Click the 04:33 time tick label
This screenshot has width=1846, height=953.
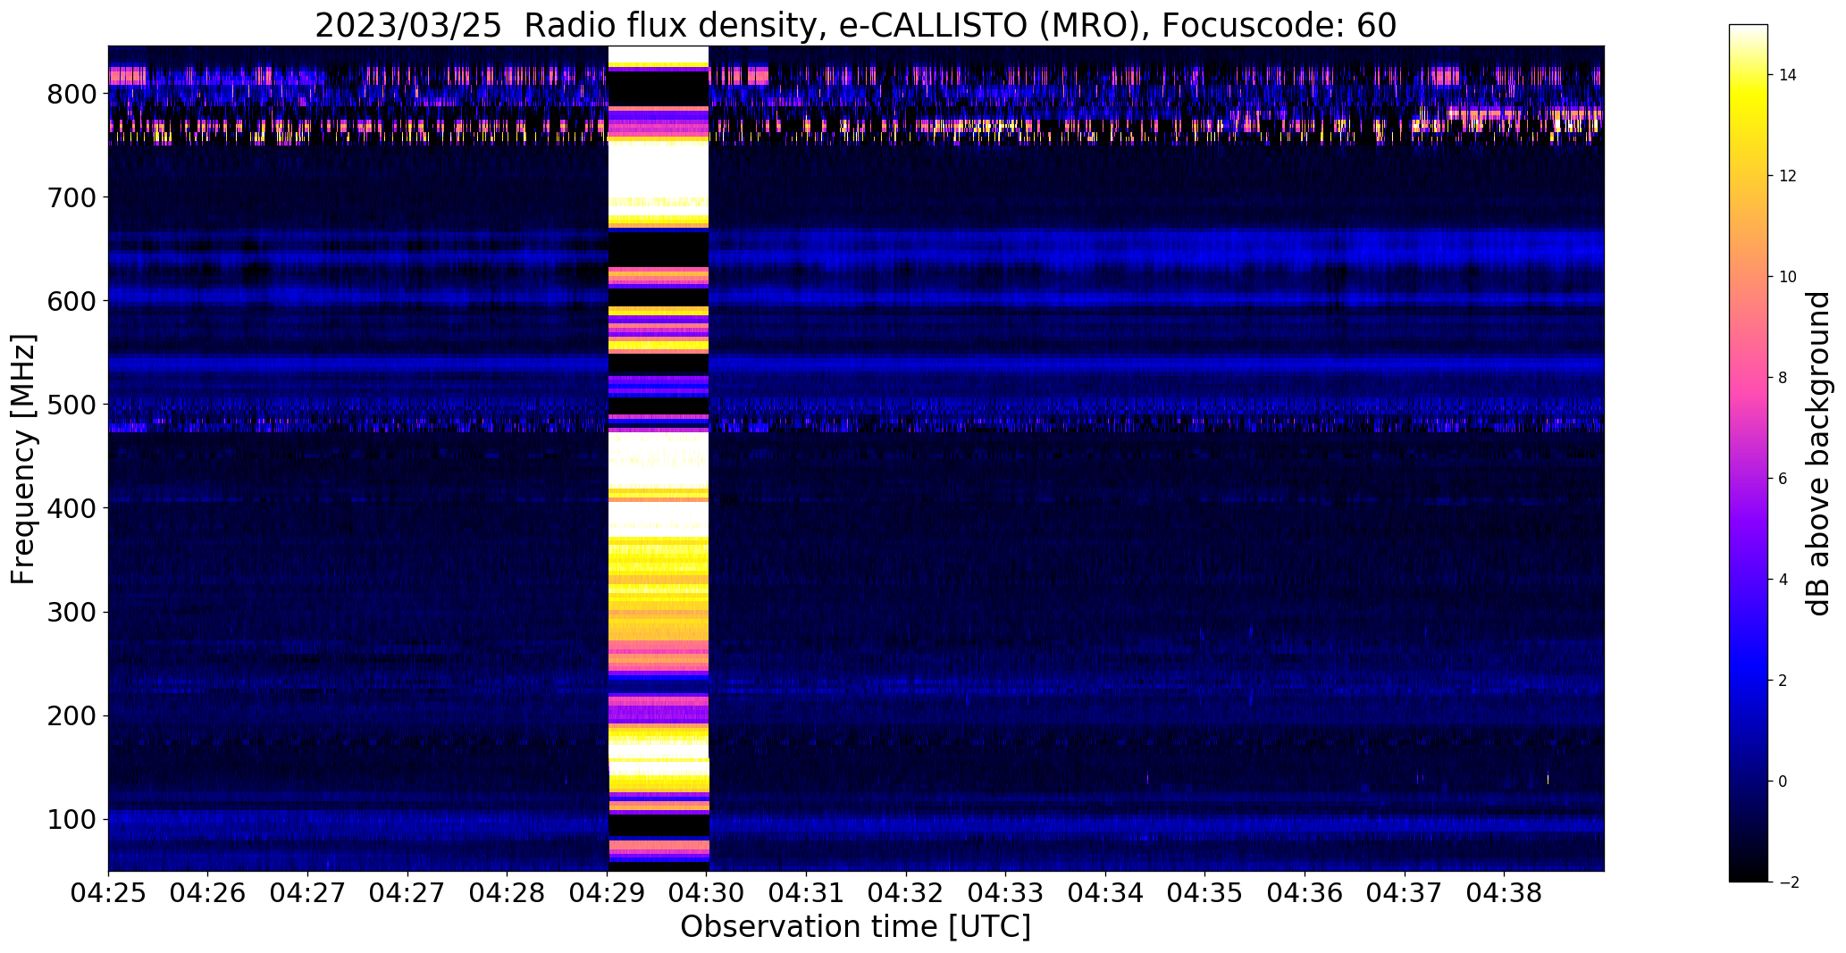pos(1006,893)
